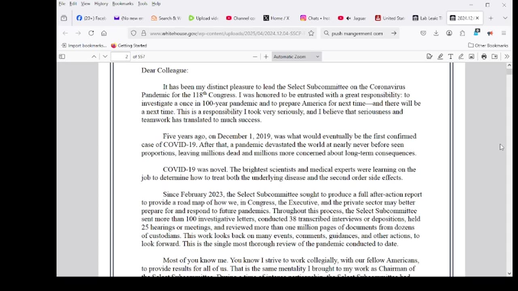Switch to the Facebook tab
This screenshot has width=518, height=291.
click(91, 18)
